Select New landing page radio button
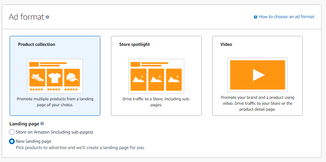326x162 pixels. click(x=12, y=141)
